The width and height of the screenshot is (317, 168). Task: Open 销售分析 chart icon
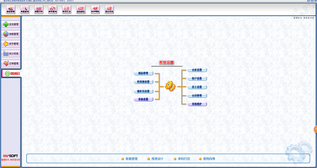tap(39, 9)
